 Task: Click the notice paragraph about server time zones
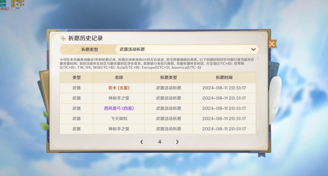tap(157, 63)
